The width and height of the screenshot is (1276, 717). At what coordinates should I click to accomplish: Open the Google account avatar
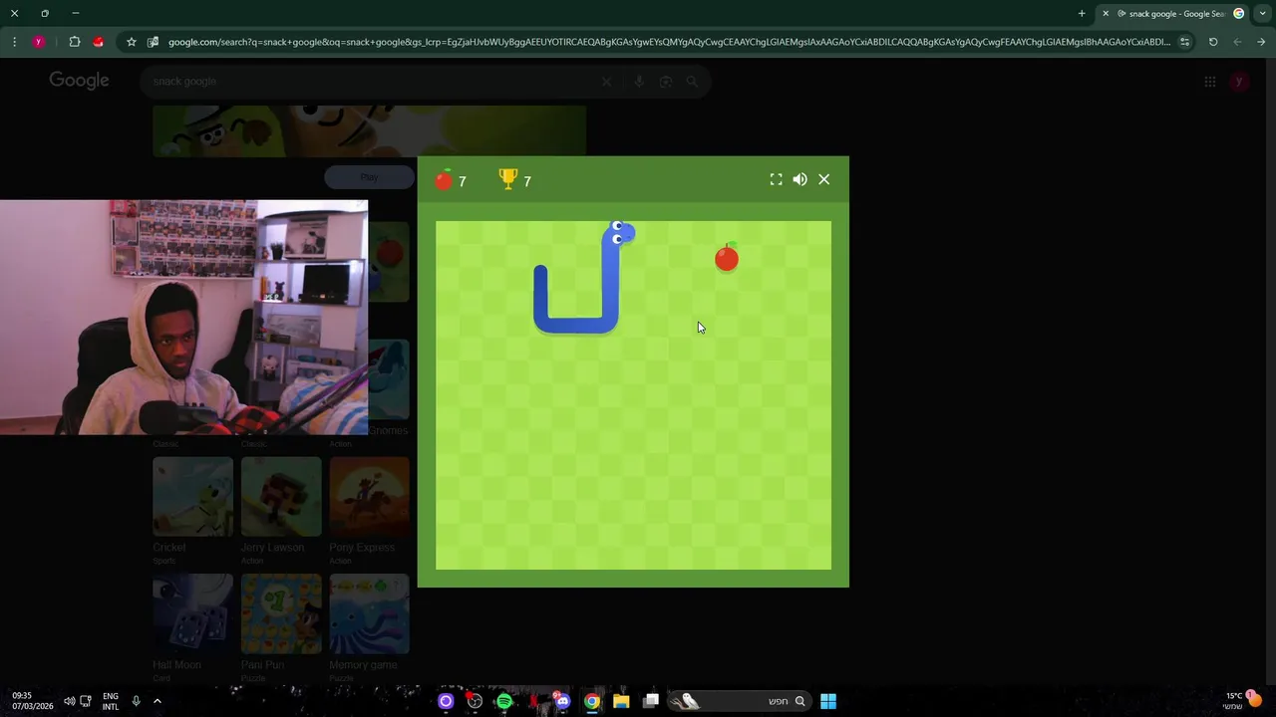tap(1239, 82)
